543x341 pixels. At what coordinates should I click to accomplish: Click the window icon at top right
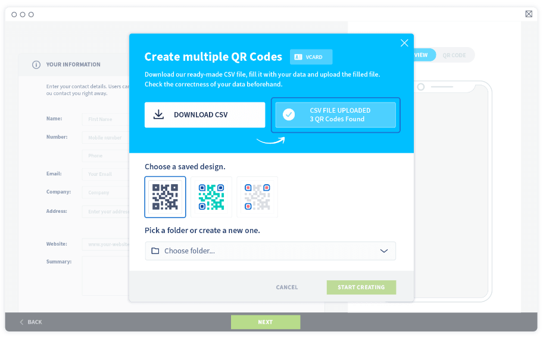[x=529, y=14]
